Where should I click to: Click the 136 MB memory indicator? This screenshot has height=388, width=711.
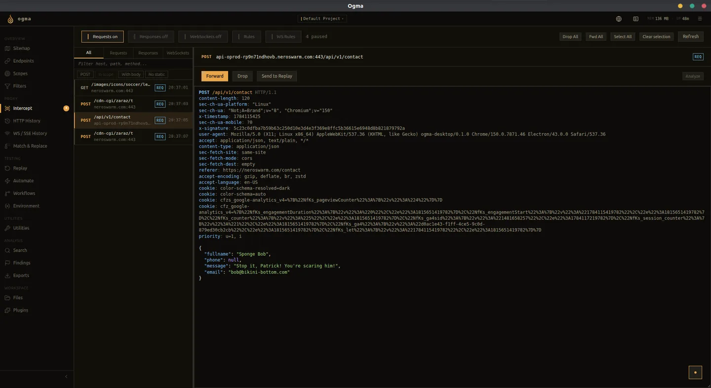[659, 19]
